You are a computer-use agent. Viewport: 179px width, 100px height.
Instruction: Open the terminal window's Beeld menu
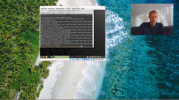click(x=54, y=13)
